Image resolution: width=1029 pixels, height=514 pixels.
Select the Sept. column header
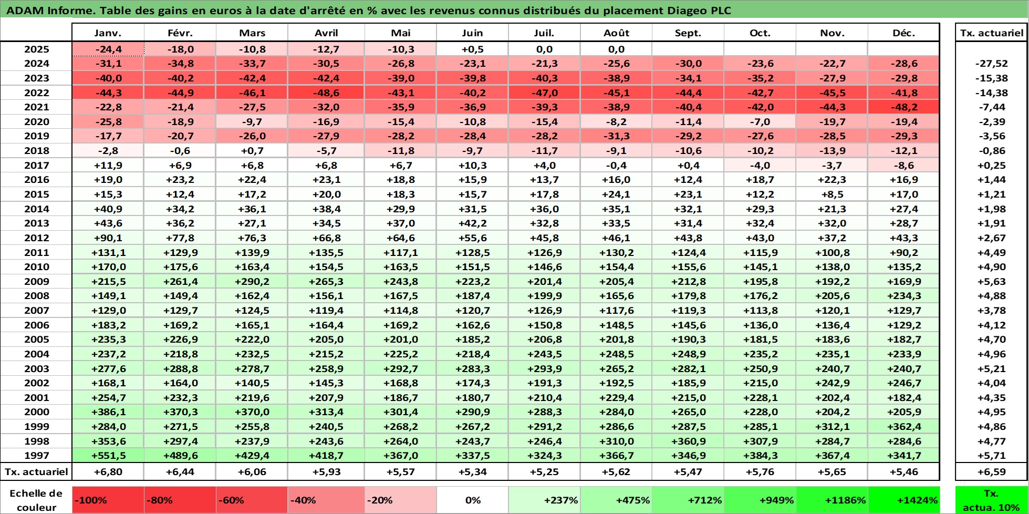(688, 33)
